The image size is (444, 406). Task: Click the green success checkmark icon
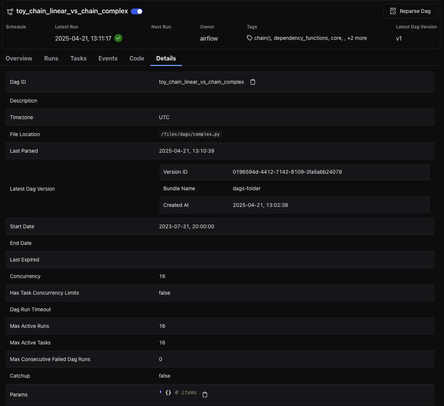point(118,38)
